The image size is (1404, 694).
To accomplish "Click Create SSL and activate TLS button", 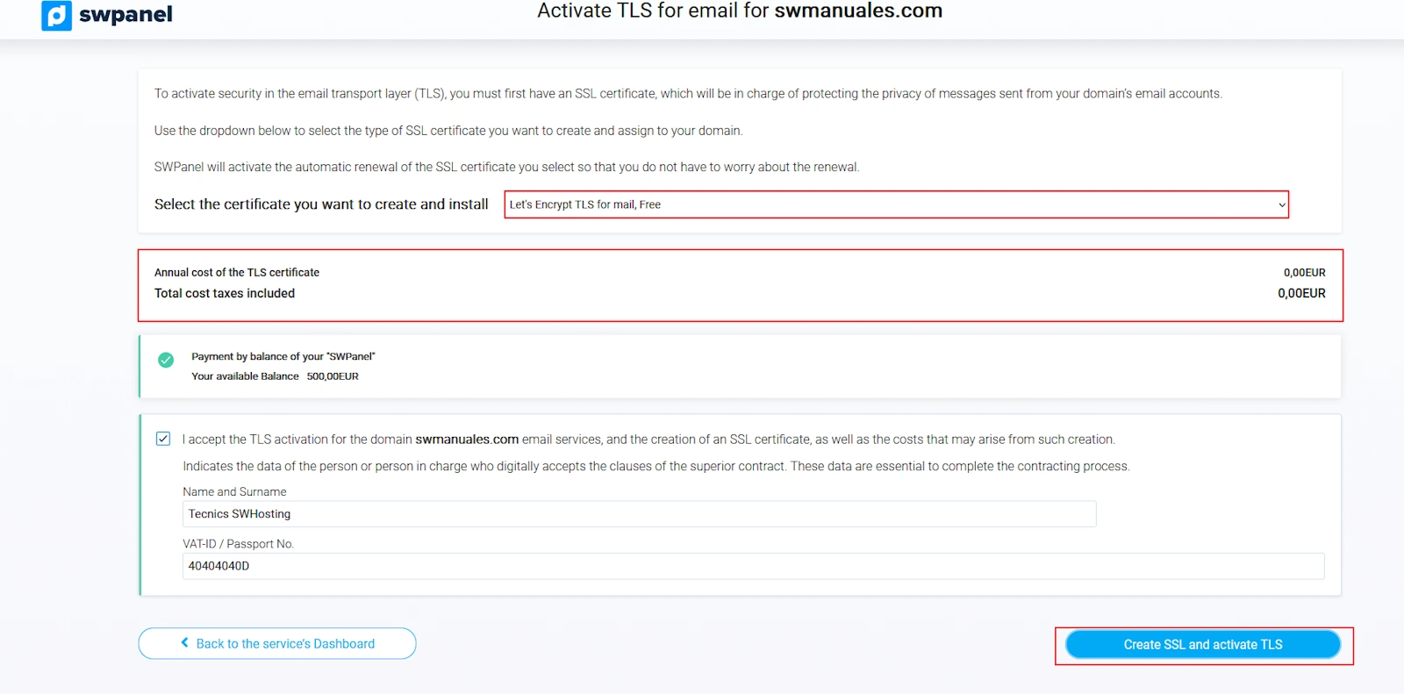I will (x=1203, y=645).
